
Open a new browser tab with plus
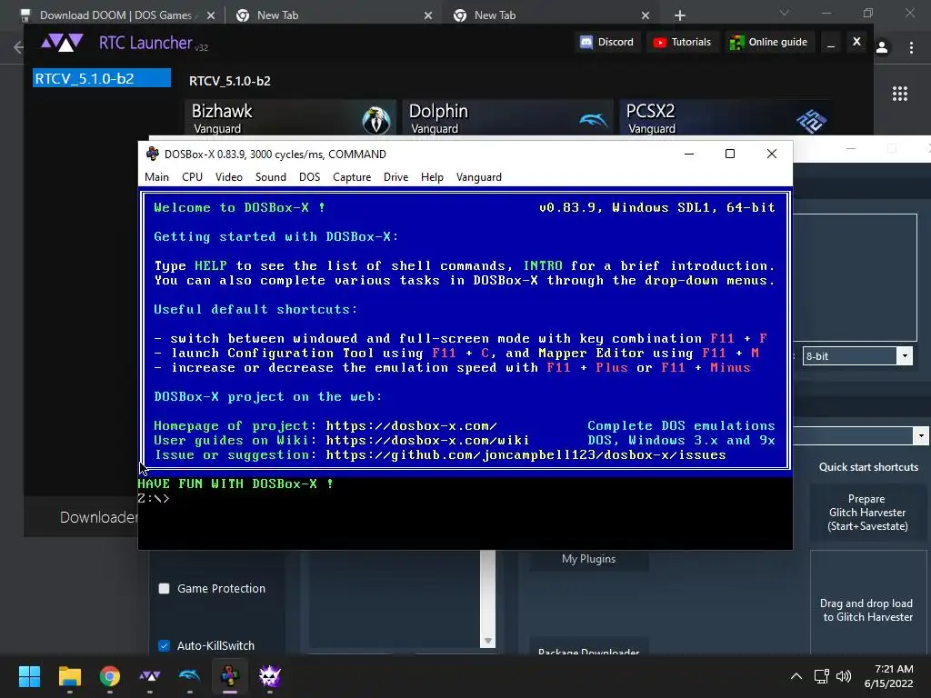pos(680,15)
